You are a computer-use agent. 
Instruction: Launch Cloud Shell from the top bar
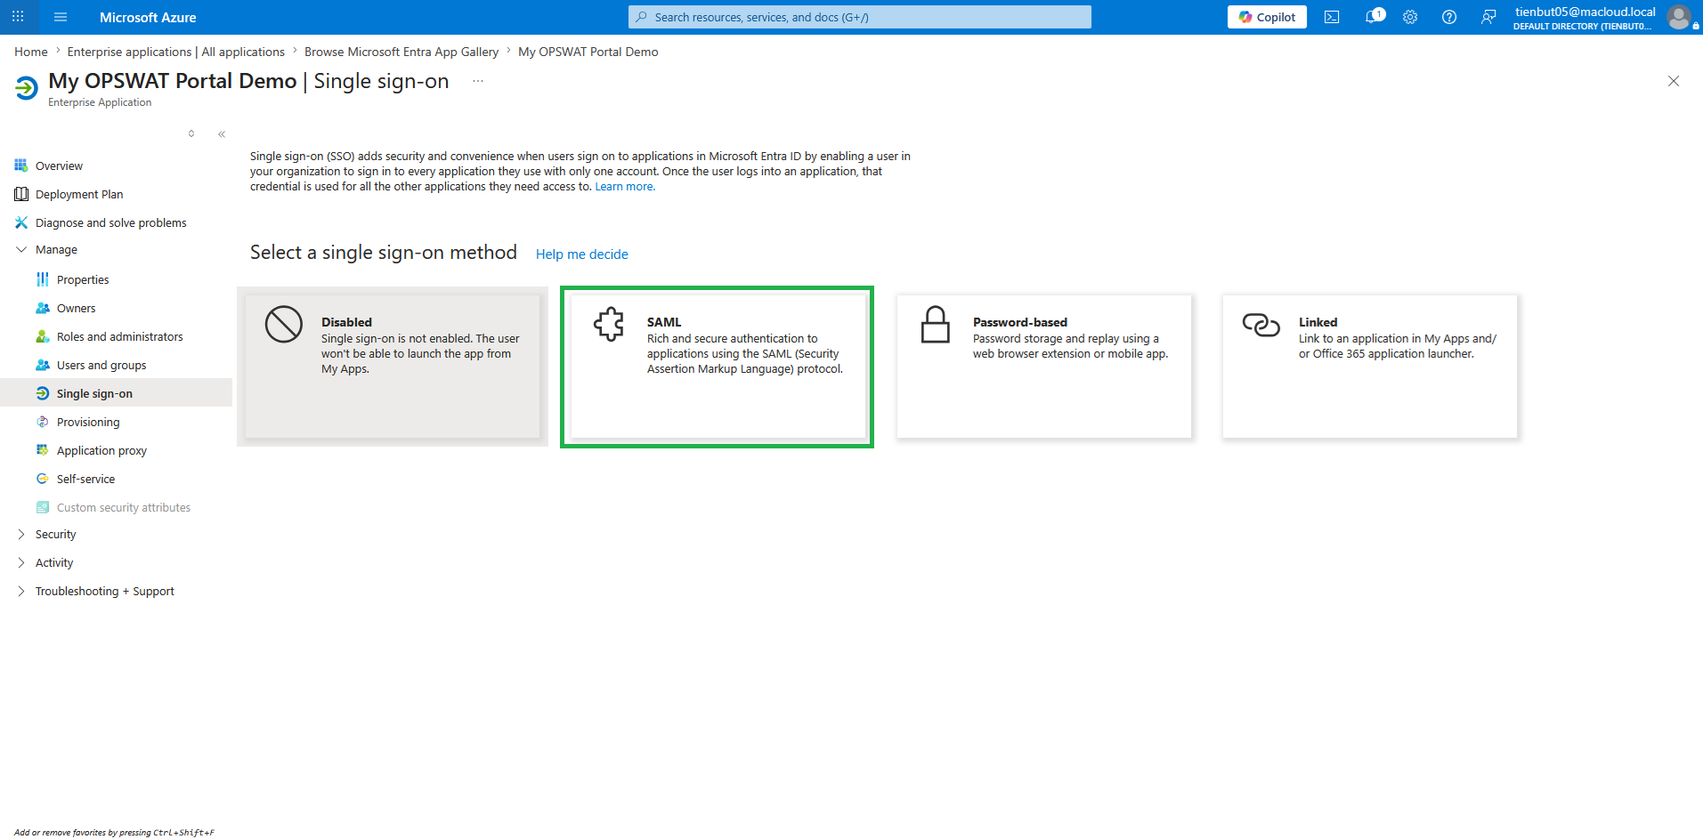1332,17
